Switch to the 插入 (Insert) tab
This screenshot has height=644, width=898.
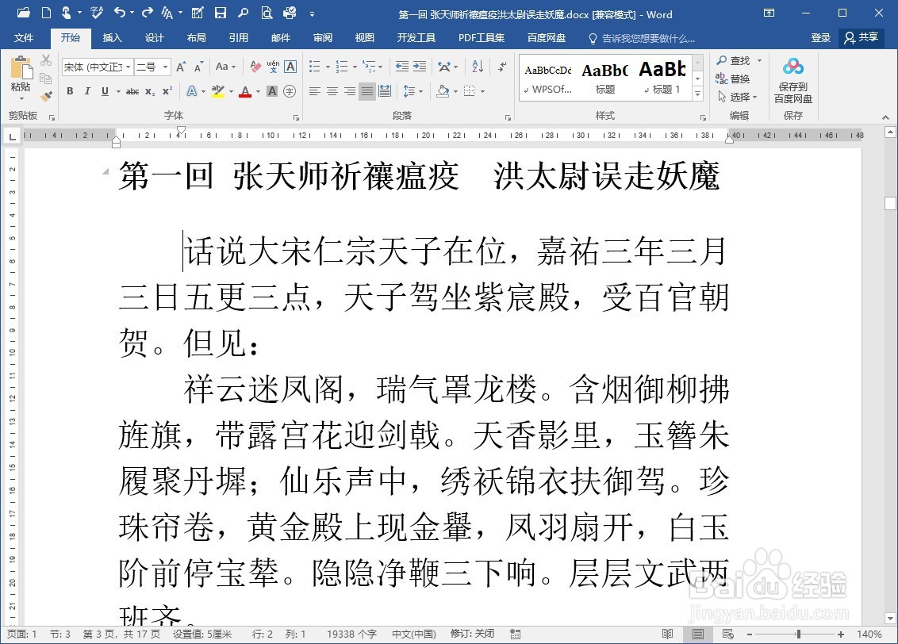113,38
